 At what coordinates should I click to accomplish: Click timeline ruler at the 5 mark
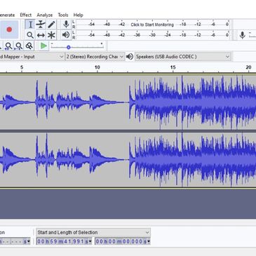click(x=22, y=68)
